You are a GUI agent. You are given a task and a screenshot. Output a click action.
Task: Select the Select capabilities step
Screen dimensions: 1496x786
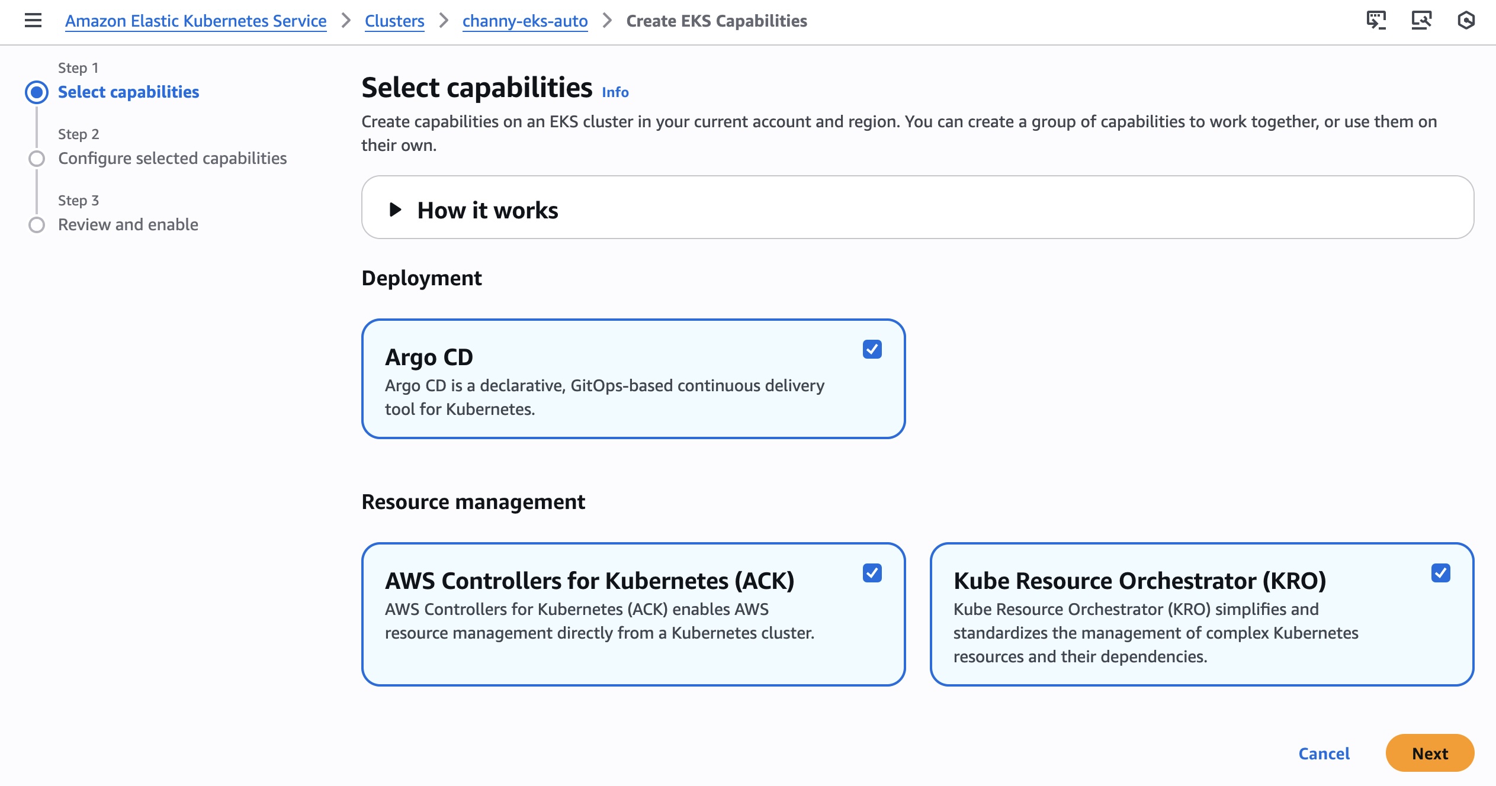tap(128, 92)
